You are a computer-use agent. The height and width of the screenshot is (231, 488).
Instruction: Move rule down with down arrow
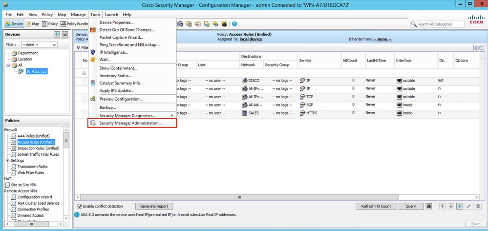coord(451,206)
